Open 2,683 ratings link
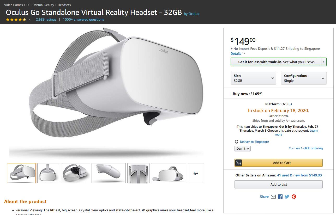The width and height of the screenshot is (336, 215). point(46,20)
